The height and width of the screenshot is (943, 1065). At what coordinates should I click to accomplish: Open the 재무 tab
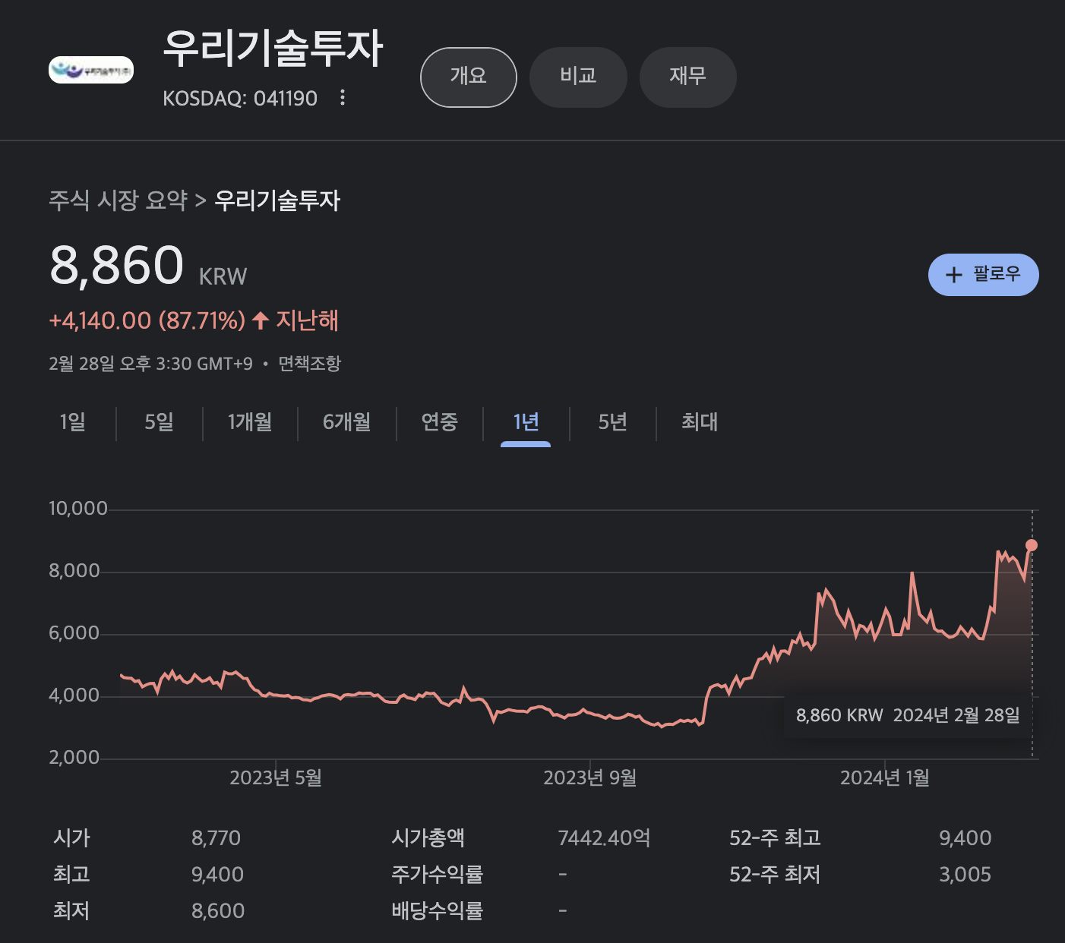coord(688,77)
